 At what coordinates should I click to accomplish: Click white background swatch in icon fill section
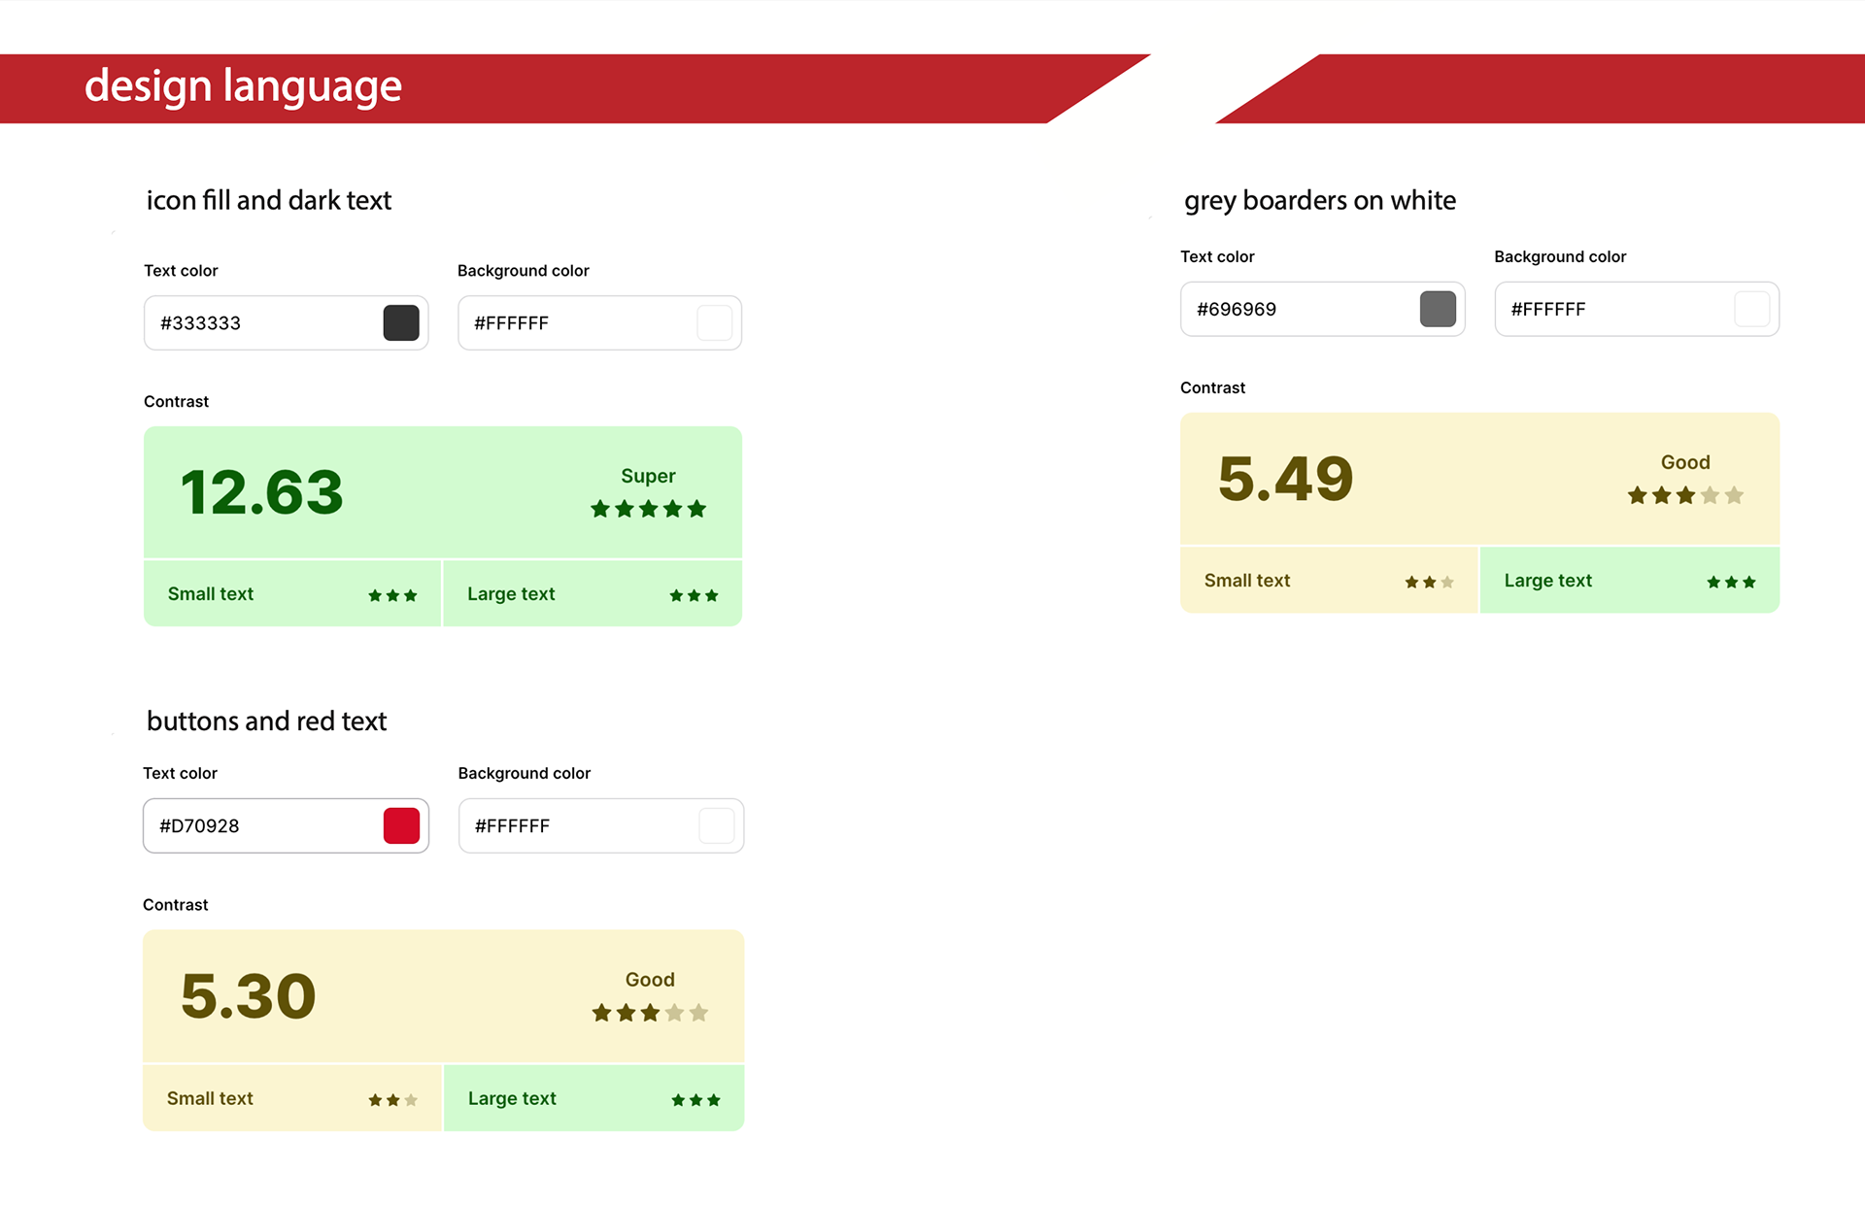pos(714,323)
